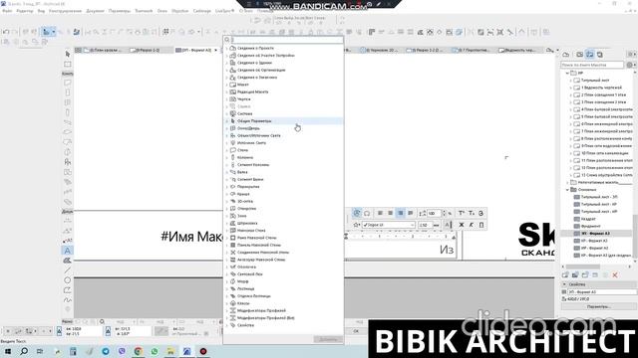Open Project Map view in Navigator

[565, 55]
